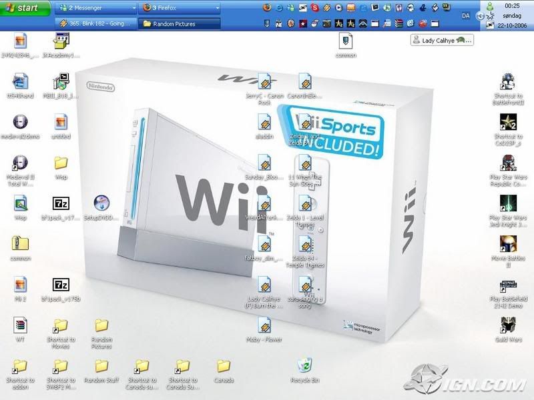534x400 pixels.
Task: Open the Wap folder on the desktop
Action: (61, 167)
